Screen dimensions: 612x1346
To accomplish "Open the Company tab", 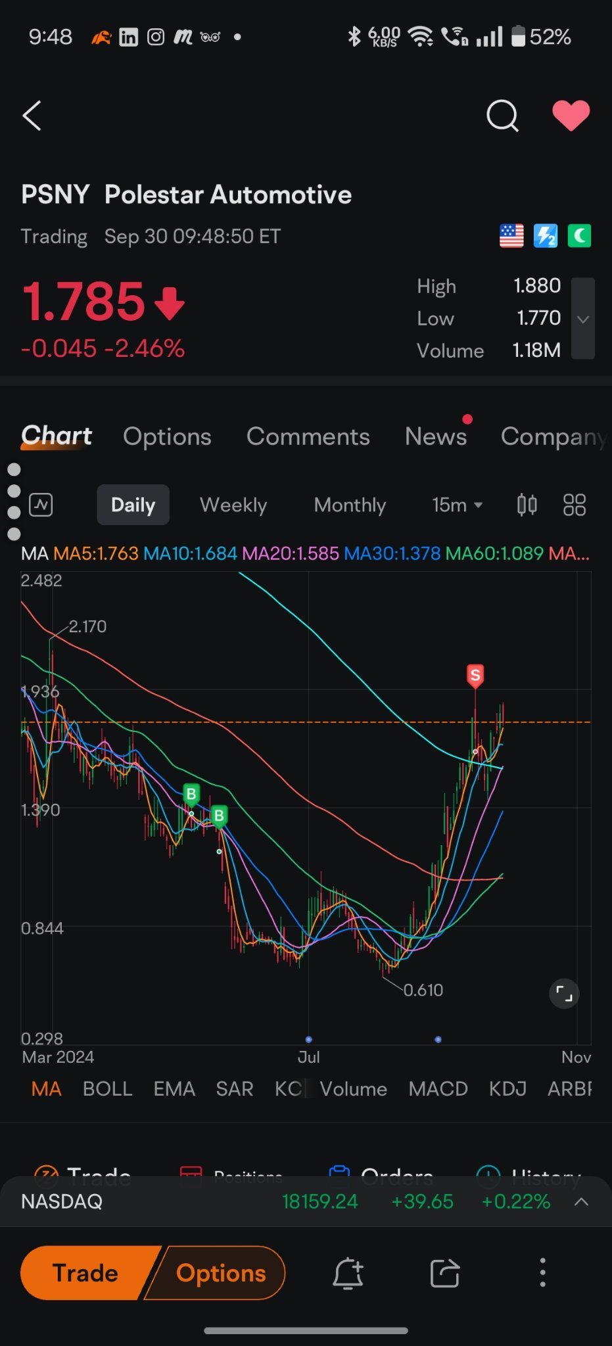I will tap(553, 437).
